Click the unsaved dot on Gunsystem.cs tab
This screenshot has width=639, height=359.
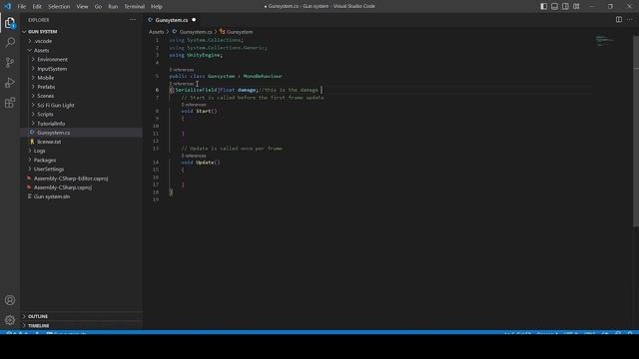point(194,20)
